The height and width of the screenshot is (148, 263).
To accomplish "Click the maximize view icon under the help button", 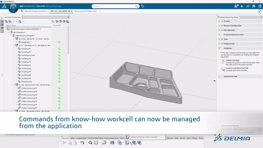I will click(x=260, y=11).
